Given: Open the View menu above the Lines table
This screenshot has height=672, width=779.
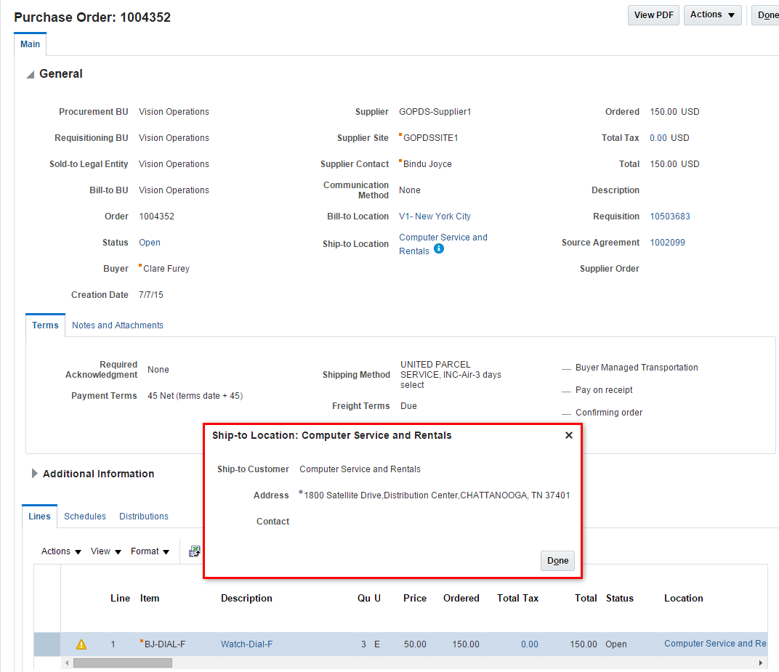Looking at the screenshot, I should 105,551.
